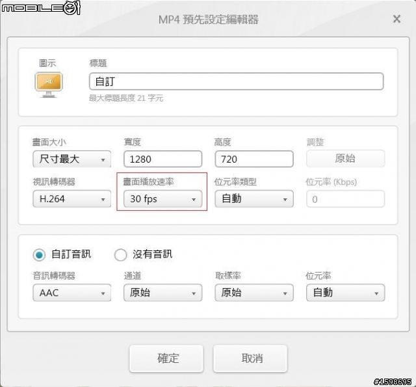Click the HD monitor preset icon
Screen dimensions: 416x387
click(x=49, y=85)
